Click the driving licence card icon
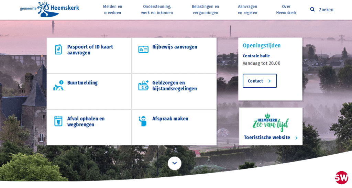This screenshot has height=188, width=352. [143, 49]
